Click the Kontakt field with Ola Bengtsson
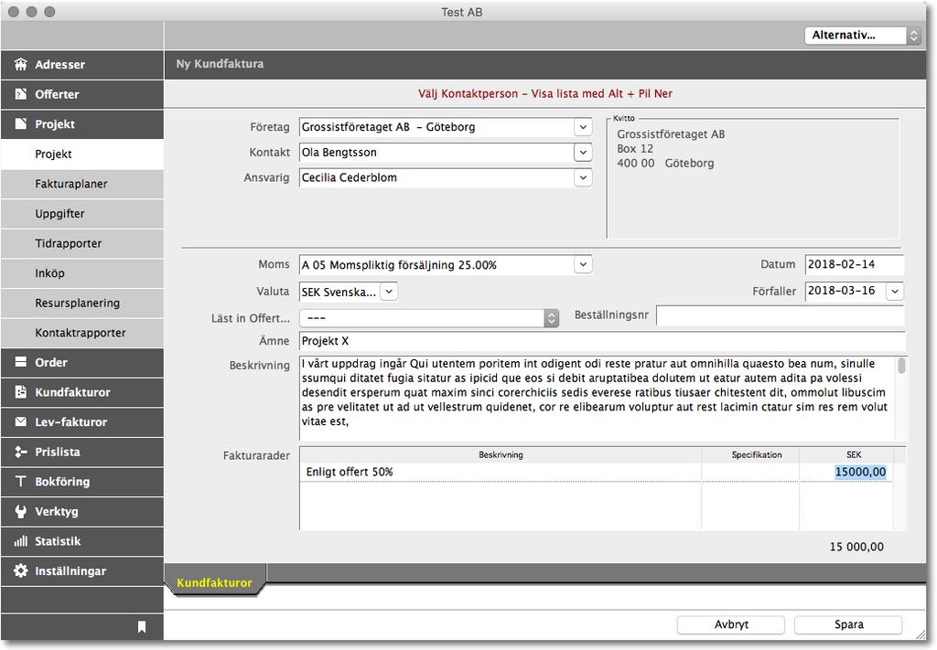This screenshot has height=650, width=937. pyautogui.click(x=436, y=153)
